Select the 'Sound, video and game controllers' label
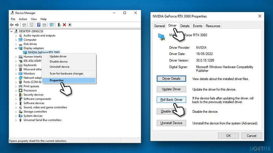Screen dimensions: 273x153 [45, 107]
